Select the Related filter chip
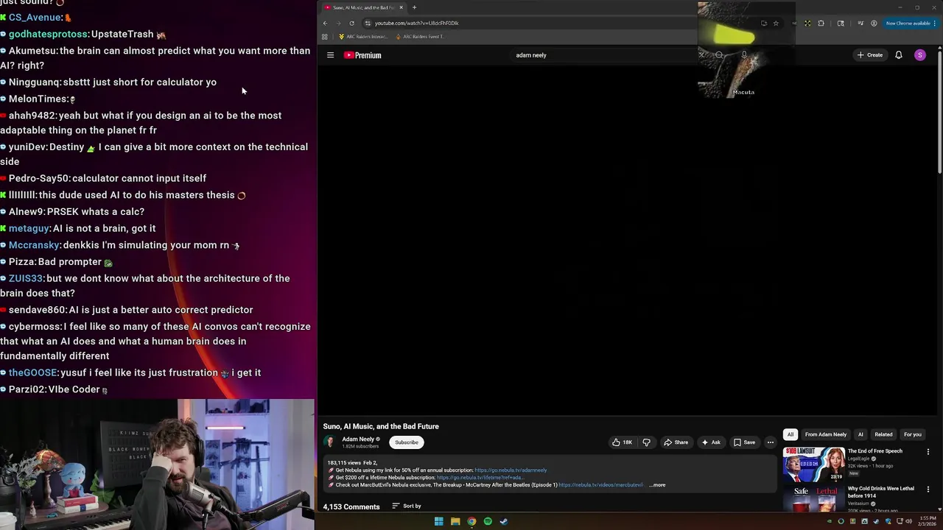This screenshot has height=530, width=943. click(883, 434)
